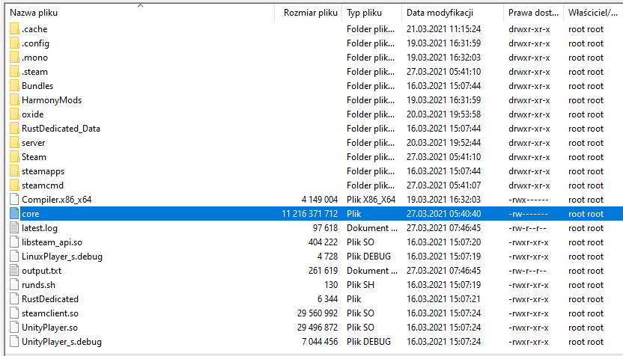The height and width of the screenshot is (356, 623).
Task: Sort by Prawa dost... column header
Action: point(533,13)
